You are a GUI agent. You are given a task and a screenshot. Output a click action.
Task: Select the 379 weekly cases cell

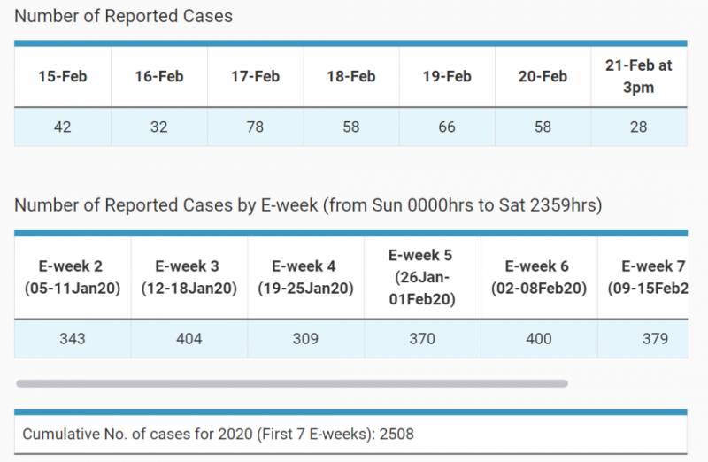click(655, 339)
